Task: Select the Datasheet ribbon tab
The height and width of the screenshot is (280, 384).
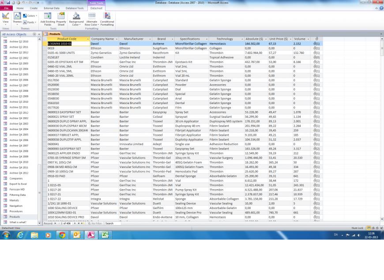Action: point(96,8)
